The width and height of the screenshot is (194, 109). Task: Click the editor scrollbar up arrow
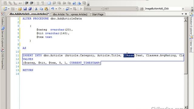pos(186,20)
